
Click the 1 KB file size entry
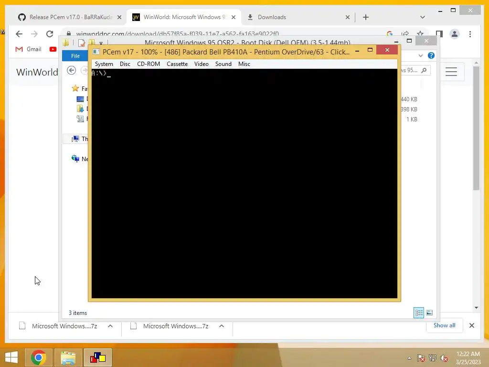click(x=411, y=119)
